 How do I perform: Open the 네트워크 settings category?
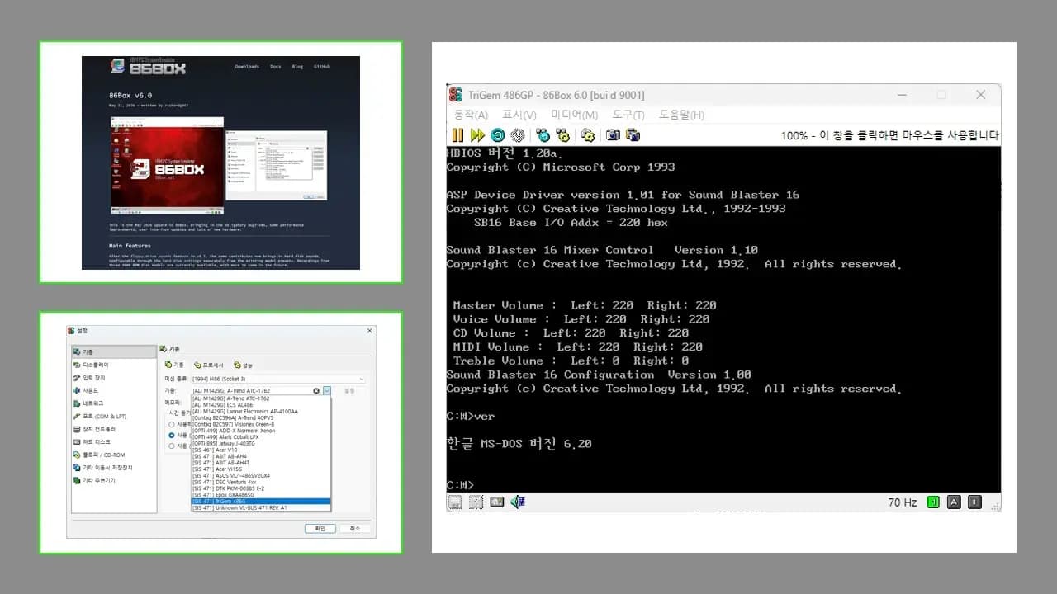[x=114, y=403]
